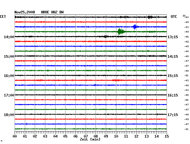Select the 18:00 CET time label
Screen dimensions: 190x144
click(x=9, y=115)
